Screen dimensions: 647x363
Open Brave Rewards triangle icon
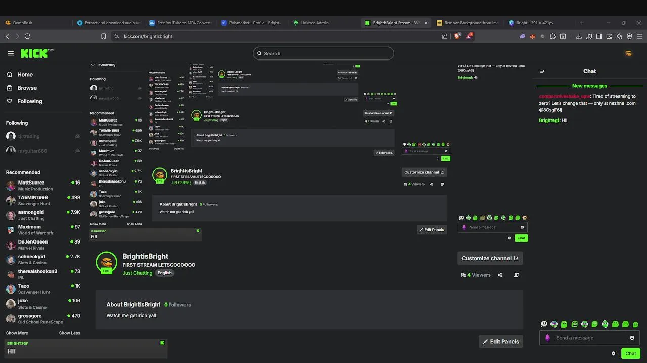tap(469, 36)
